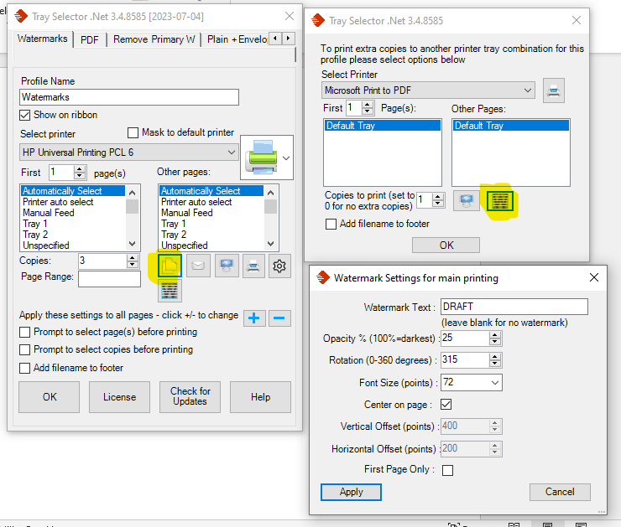Click the monitor icon in the Watermarks profile
621x527 pixels.
tap(226, 266)
